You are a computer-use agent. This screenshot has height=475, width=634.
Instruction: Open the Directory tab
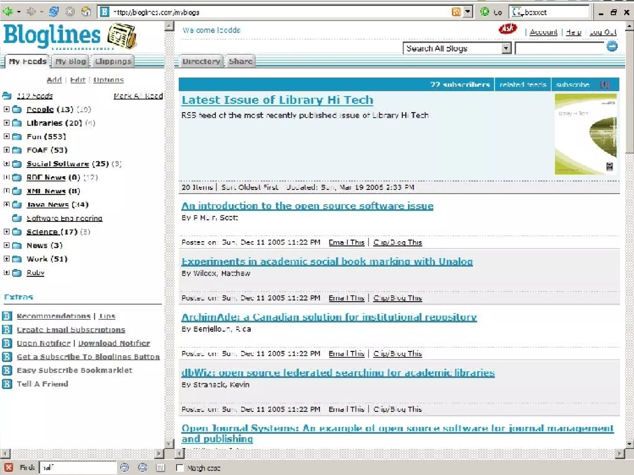[x=201, y=61]
